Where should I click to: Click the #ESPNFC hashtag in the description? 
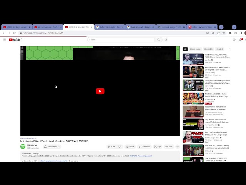(133, 156)
